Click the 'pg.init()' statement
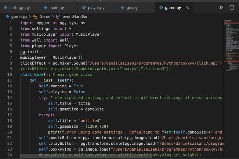Viewport: 239px width, 159px height. click(31, 52)
